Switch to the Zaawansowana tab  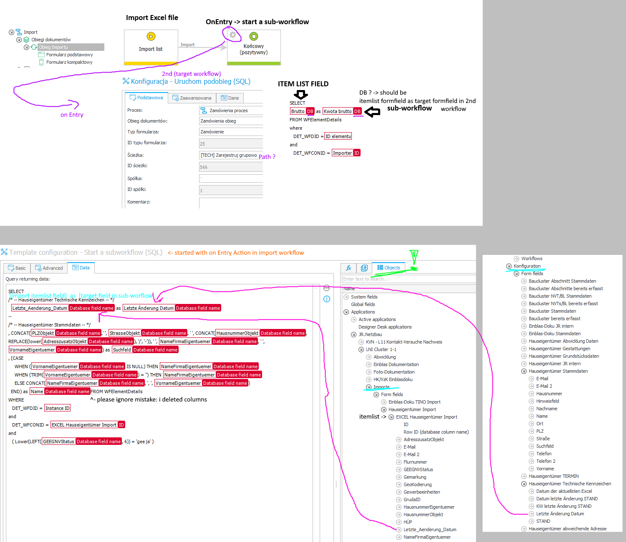click(192, 98)
